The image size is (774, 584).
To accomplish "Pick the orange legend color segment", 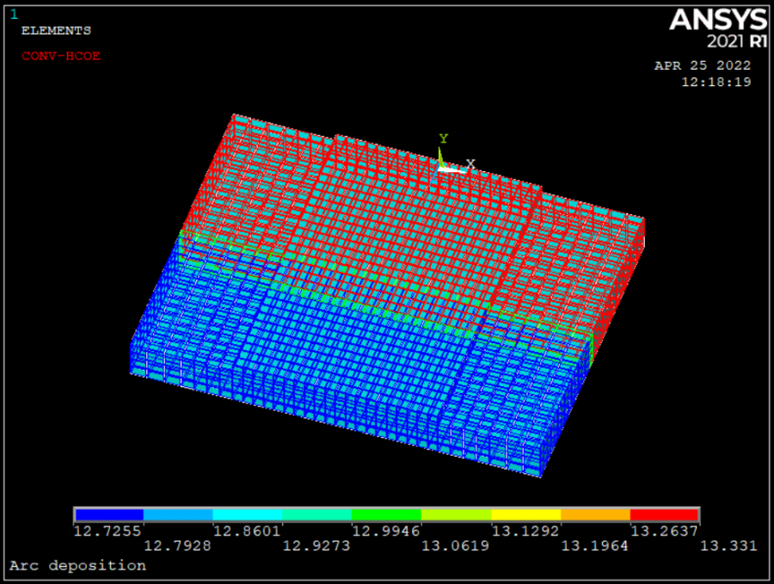I will pos(595,515).
